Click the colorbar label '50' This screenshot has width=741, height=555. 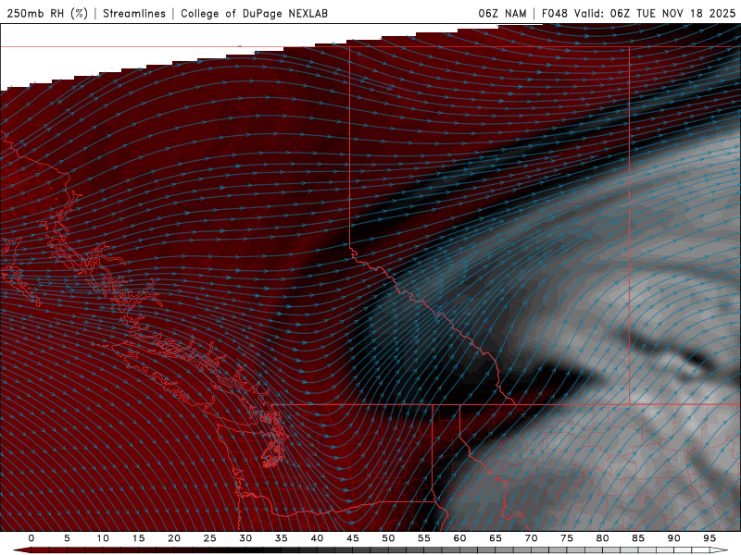(x=388, y=538)
